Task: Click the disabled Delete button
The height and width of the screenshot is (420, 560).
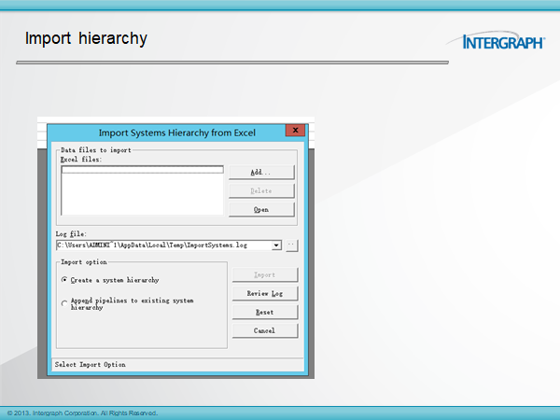Action: point(261,190)
